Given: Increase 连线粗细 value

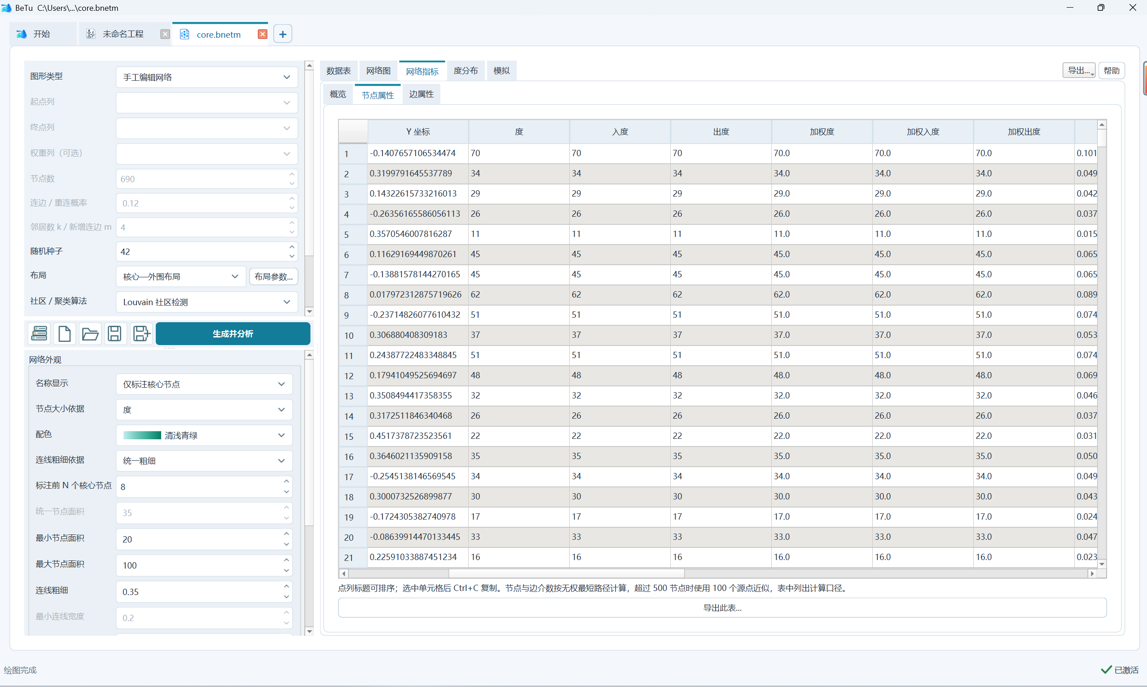Looking at the screenshot, I should 286,586.
